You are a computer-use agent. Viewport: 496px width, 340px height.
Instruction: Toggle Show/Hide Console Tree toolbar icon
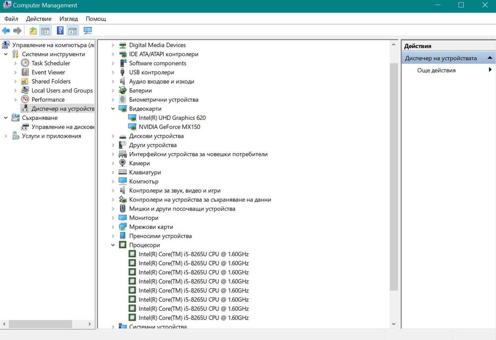[46, 31]
